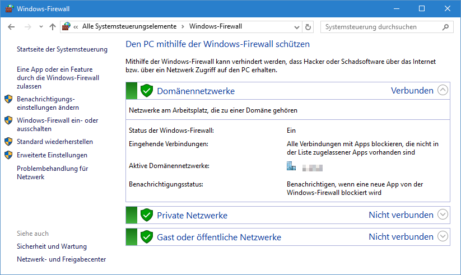Expand the Private Netzwerke section
Viewport: 461px width, 275px height.
click(x=443, y=215)
